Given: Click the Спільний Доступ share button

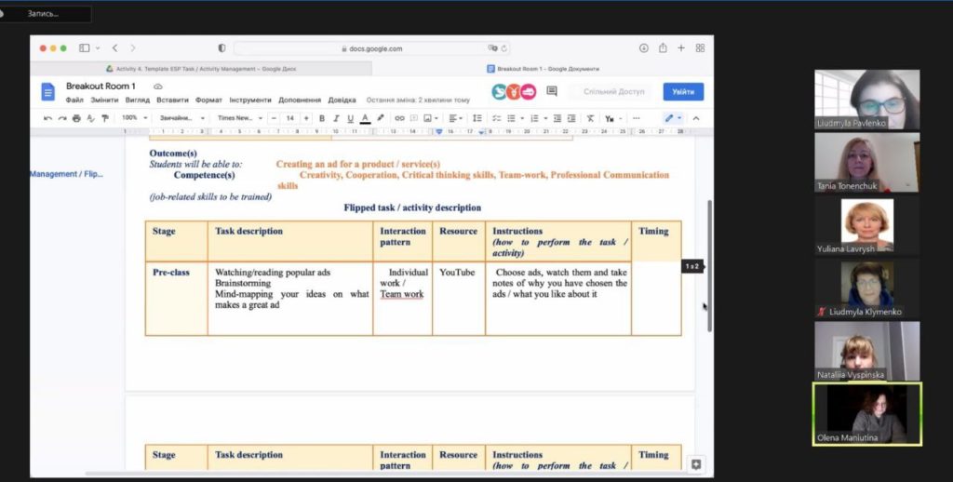Looking at the screenshot, I should 613,92.
